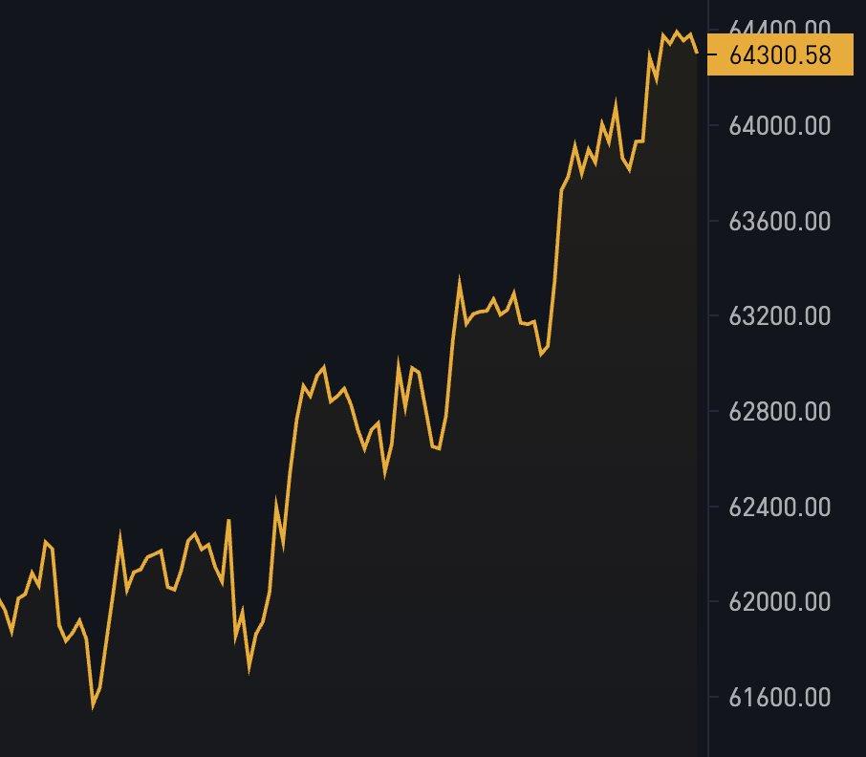Select the 61600.00 price axis label
Screen dimensions: 866x757
point(779,697)
